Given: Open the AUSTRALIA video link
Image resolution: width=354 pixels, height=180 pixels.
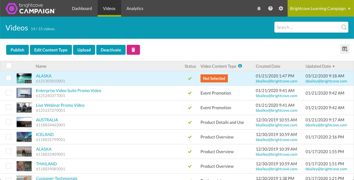Looking at the screenshot, I should (x=47, y=120).
